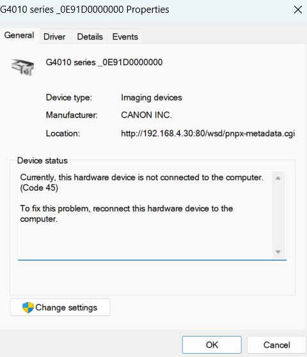Click the G4010 series device name label
Image resolution: width=307 pixels, height=357 pixels.
(x=104, y=62)
